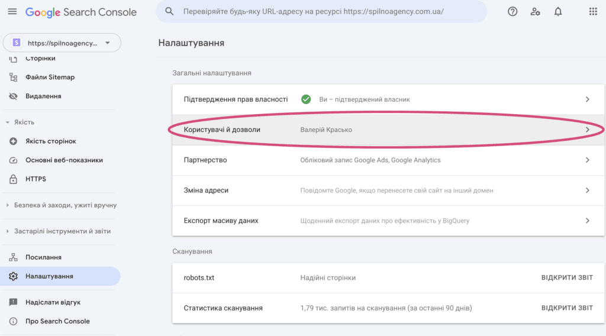
Task: Open the Removals section
Action: [x=43, y=96]
